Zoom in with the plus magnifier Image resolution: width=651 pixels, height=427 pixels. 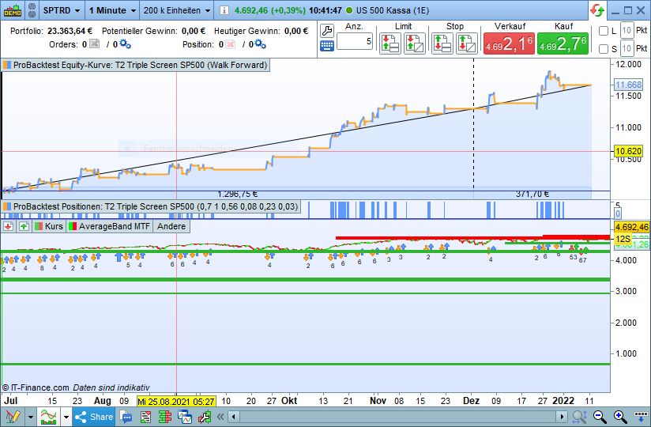(x=620, y=417)
